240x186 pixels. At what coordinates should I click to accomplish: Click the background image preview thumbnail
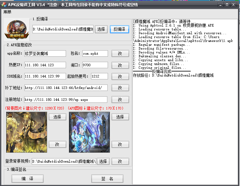click(x=26, y=132)
